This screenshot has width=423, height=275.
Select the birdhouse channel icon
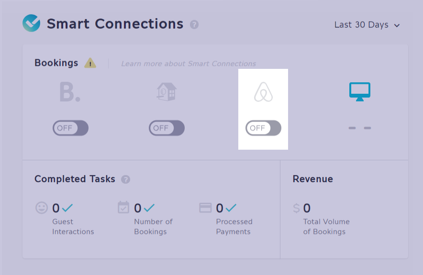click(167, 92)
